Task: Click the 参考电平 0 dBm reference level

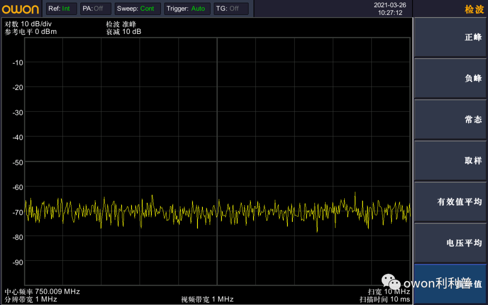Action: point(31,32)
